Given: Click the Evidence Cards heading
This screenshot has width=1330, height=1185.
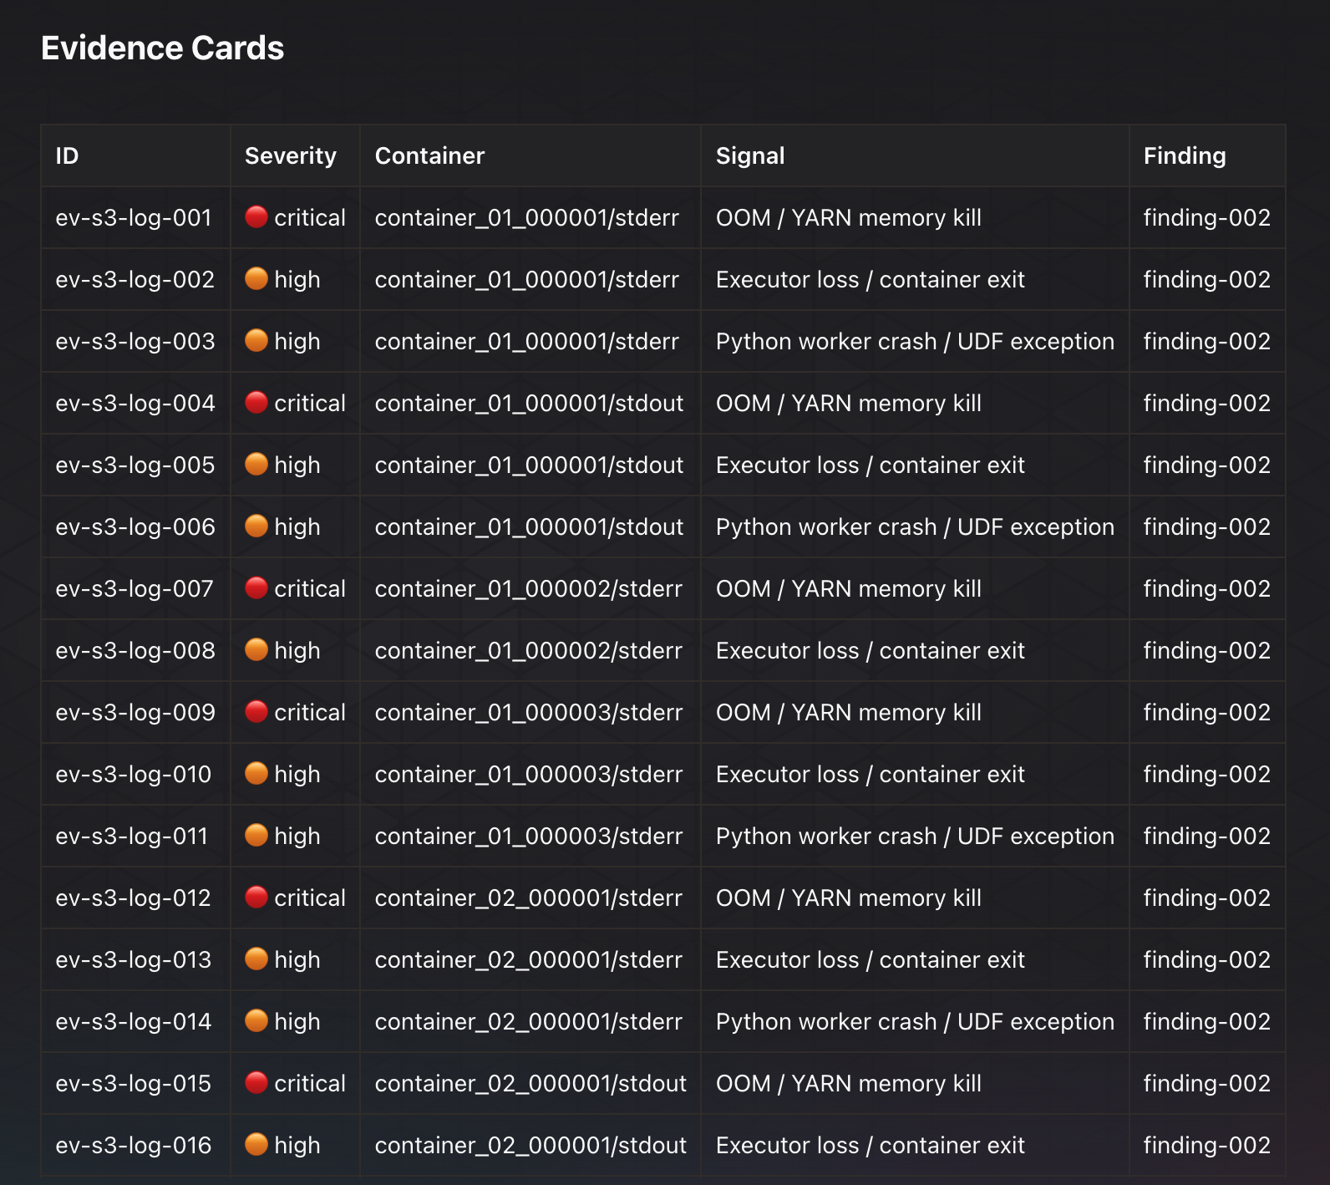Looking at the screenshot, I should point(163,48).
